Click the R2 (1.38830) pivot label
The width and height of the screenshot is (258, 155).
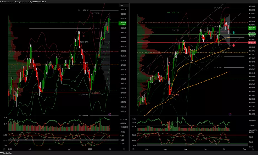click(x=83, y=10)
